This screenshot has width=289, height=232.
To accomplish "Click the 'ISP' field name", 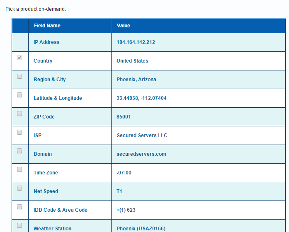I will pyautogui.click(x=37, y=135).
